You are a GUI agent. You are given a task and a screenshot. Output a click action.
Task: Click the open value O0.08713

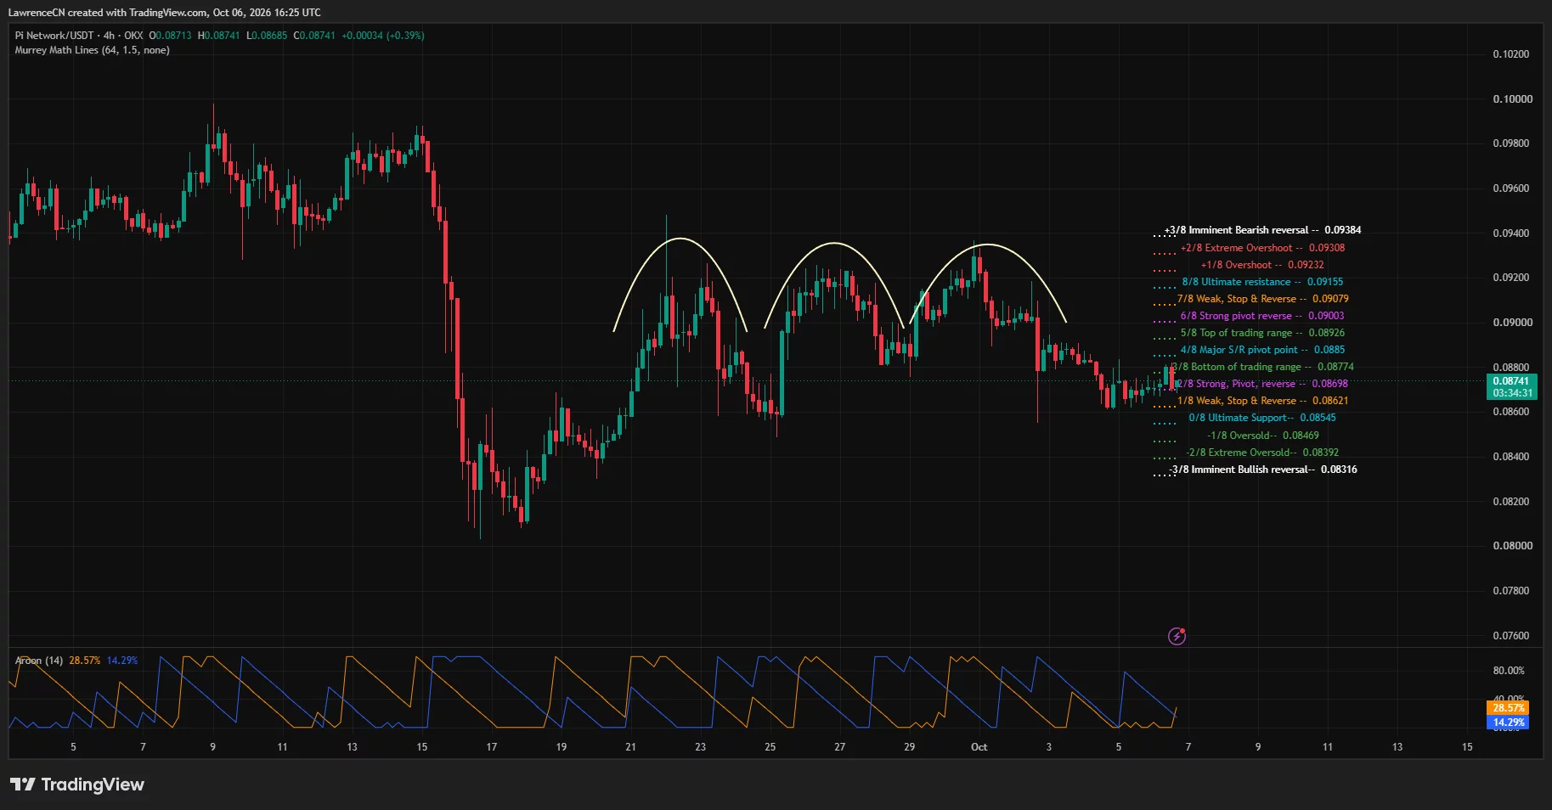point(170,36)
